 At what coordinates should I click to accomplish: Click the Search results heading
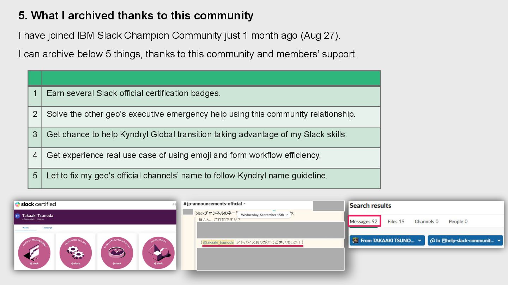(370, 206)
